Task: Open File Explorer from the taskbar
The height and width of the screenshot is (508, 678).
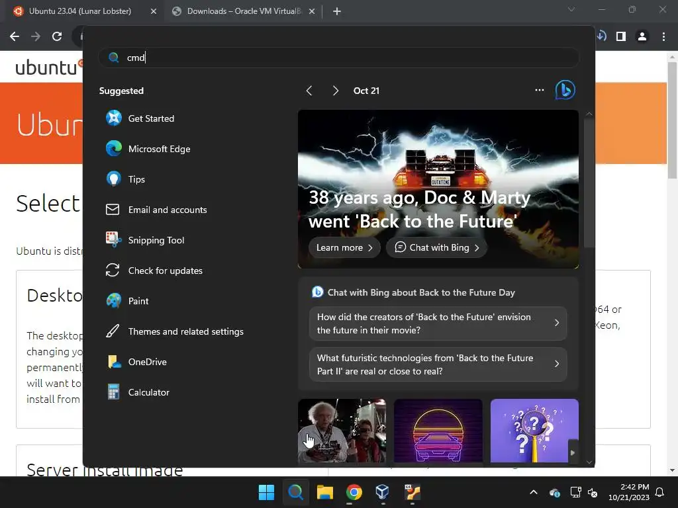Action: [x=324, y=492]
